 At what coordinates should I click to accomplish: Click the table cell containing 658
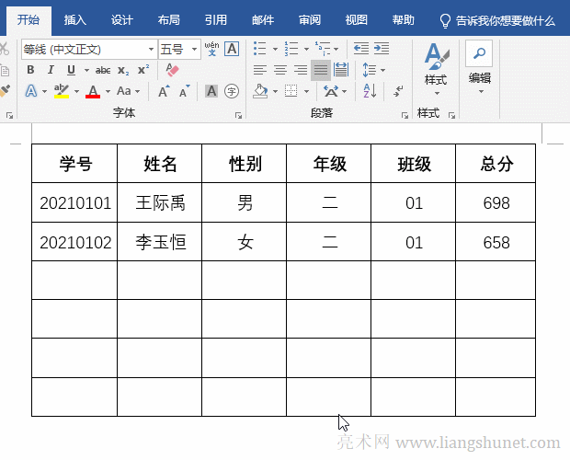click(496, 242)
